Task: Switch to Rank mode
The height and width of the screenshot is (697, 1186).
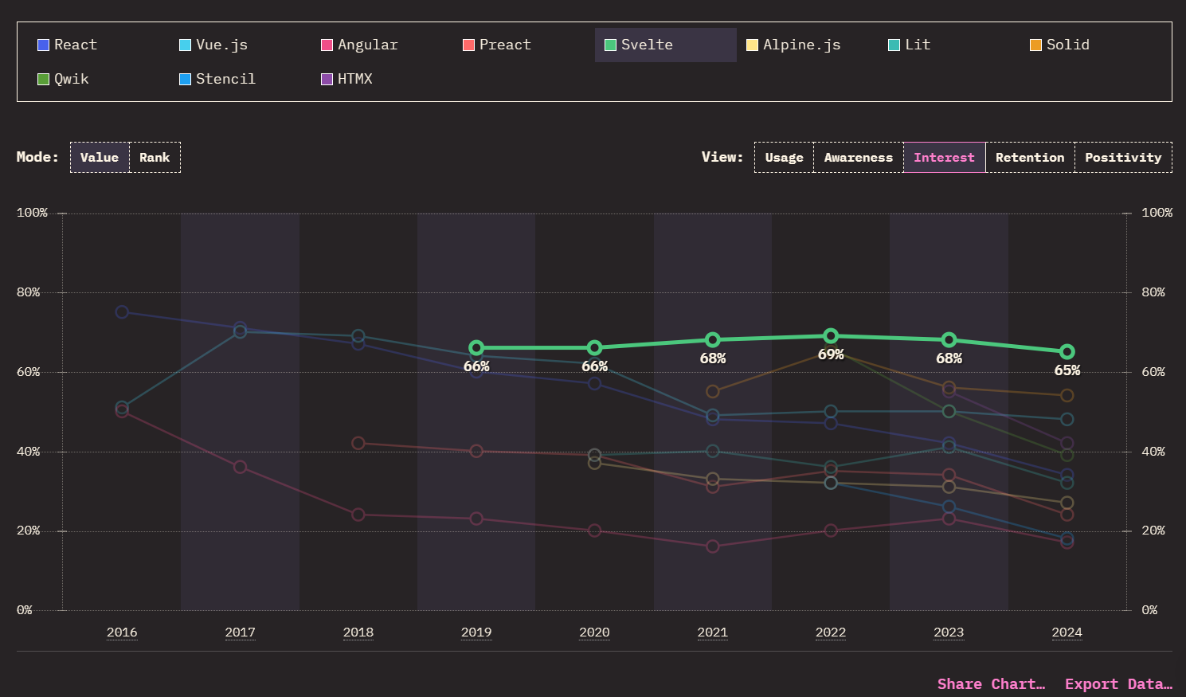Action: click(x=155, y=157)
